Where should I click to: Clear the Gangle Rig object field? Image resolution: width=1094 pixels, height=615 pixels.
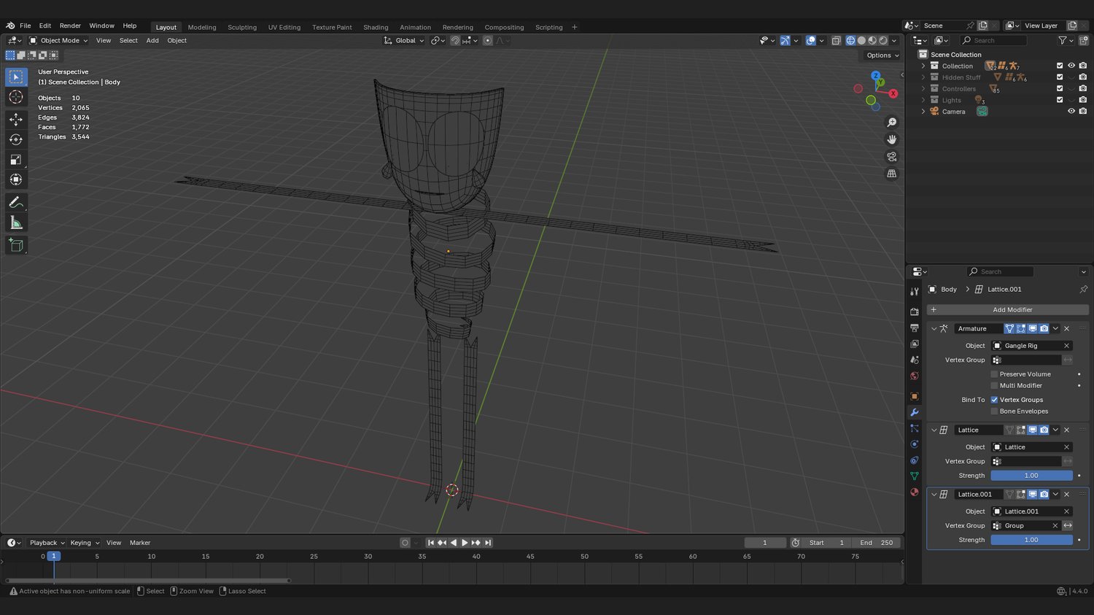click(x=1066, y=346)
